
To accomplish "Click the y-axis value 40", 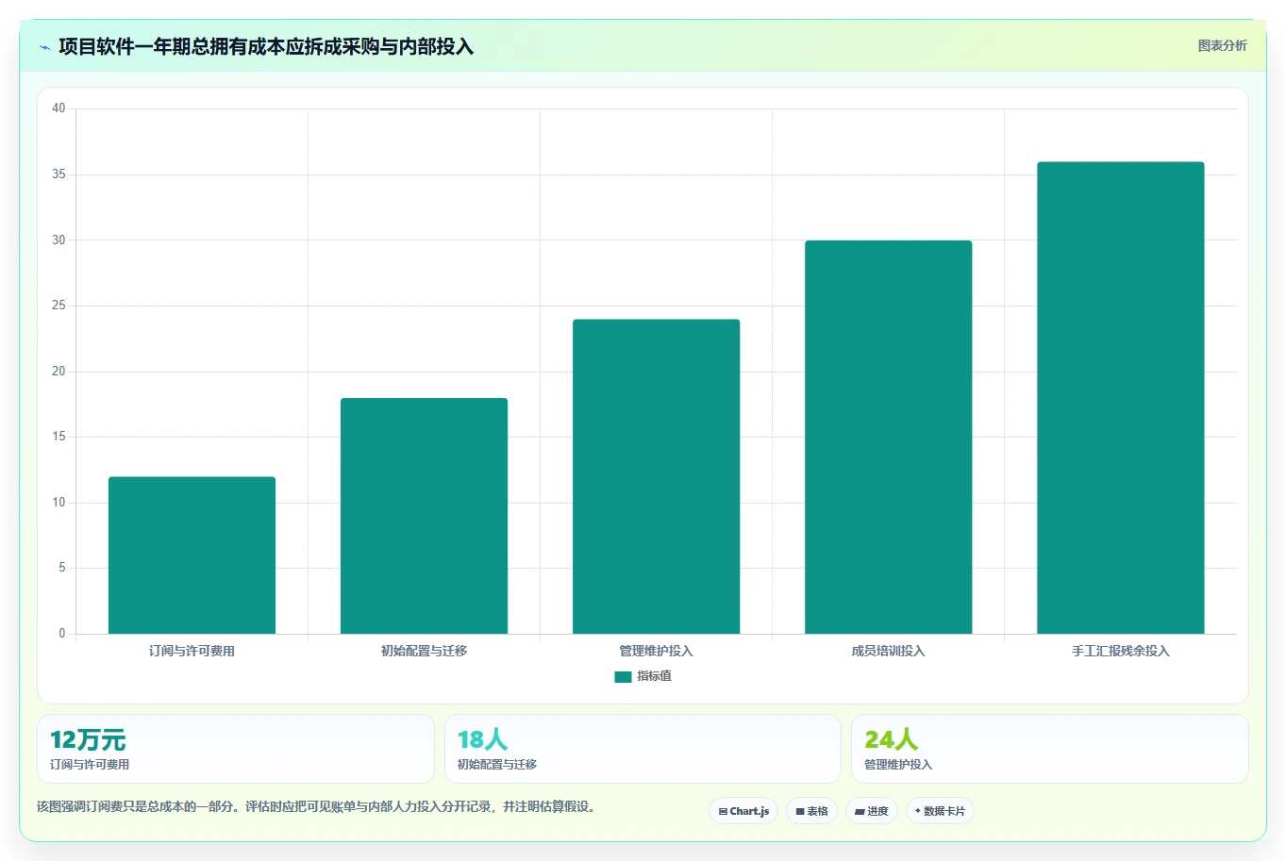I will (58, 108).
